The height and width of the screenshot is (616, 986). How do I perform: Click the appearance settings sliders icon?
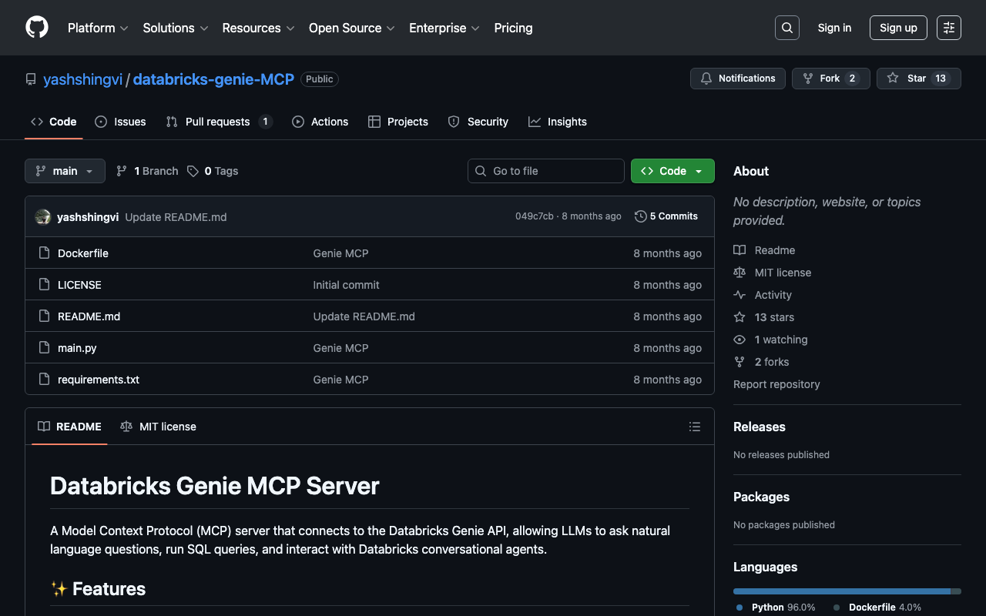pos(948,28)
